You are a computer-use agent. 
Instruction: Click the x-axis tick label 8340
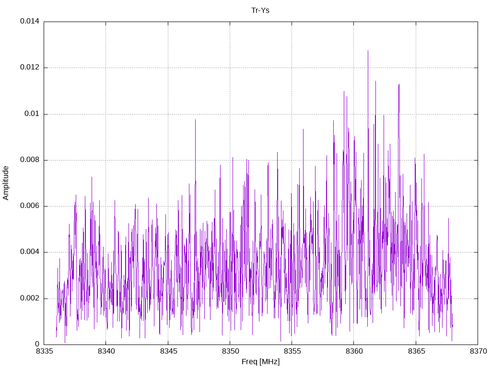coord(106,351)
